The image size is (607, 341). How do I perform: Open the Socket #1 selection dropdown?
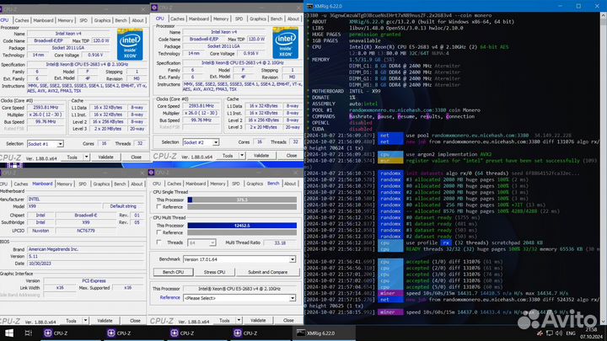click(60, 144)
